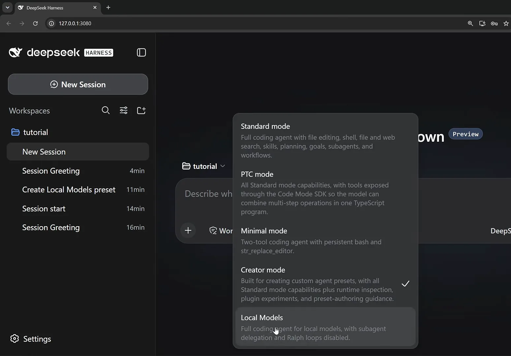Open the browser tab search dropdown
511x356 pixels.
tap(7, 7)
